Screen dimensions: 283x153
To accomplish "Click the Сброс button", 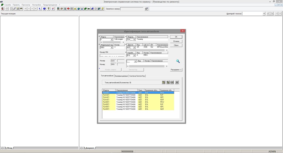I will pos(176,45).
